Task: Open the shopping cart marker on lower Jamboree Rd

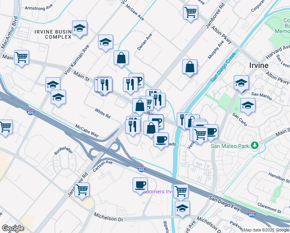Action: (x=82, y=190)
